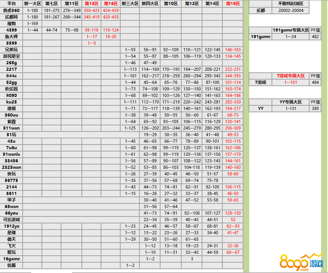Select the 新一大区 column header

33,3
